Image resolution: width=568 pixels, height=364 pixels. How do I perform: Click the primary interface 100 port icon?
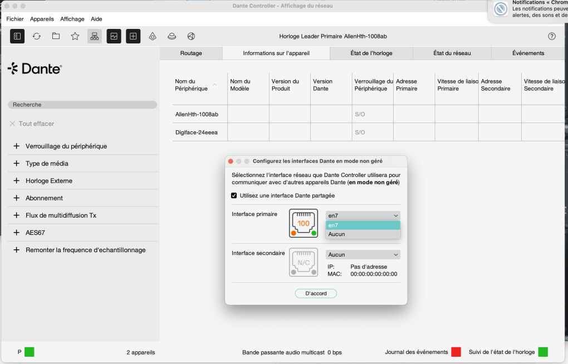[x=303, y=223]
